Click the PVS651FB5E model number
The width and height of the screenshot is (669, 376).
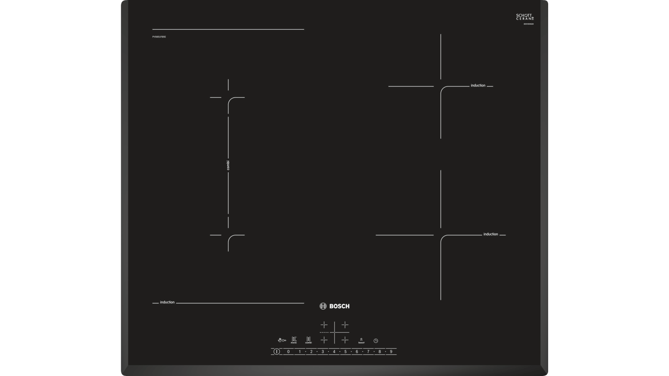tap(159, 37)
